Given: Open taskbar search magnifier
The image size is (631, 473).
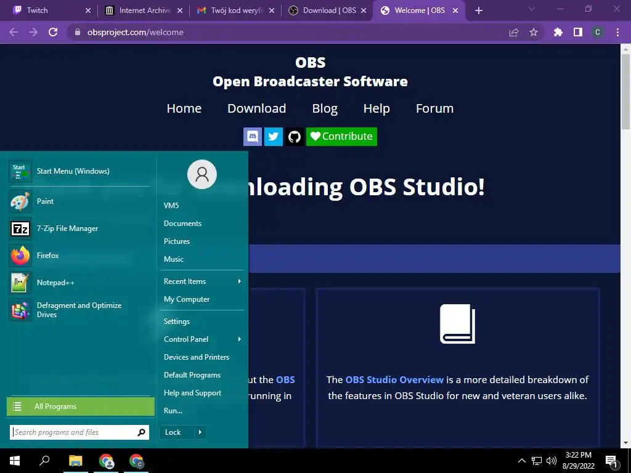Looking at the screenshot, I should click(44, 461).
